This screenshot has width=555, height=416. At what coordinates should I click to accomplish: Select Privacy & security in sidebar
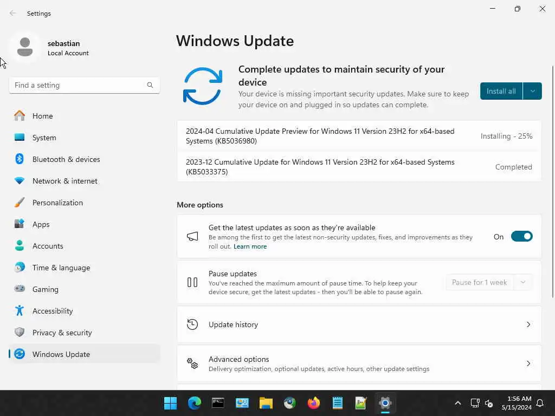85,332
